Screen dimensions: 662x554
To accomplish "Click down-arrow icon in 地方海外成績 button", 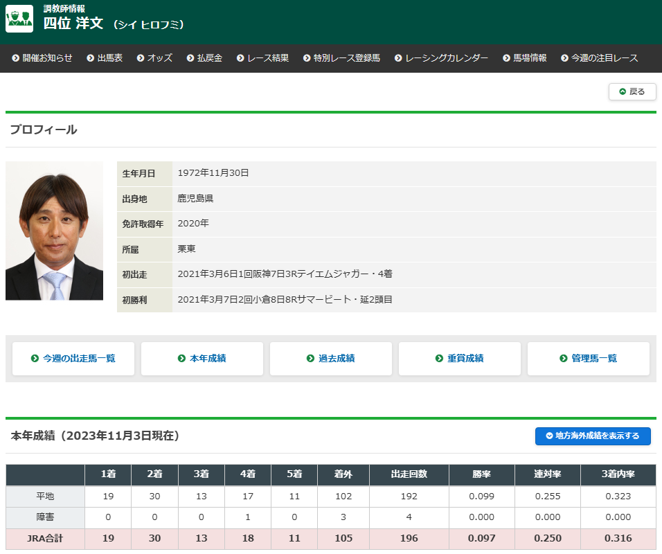I will click(x=549, y=436).
